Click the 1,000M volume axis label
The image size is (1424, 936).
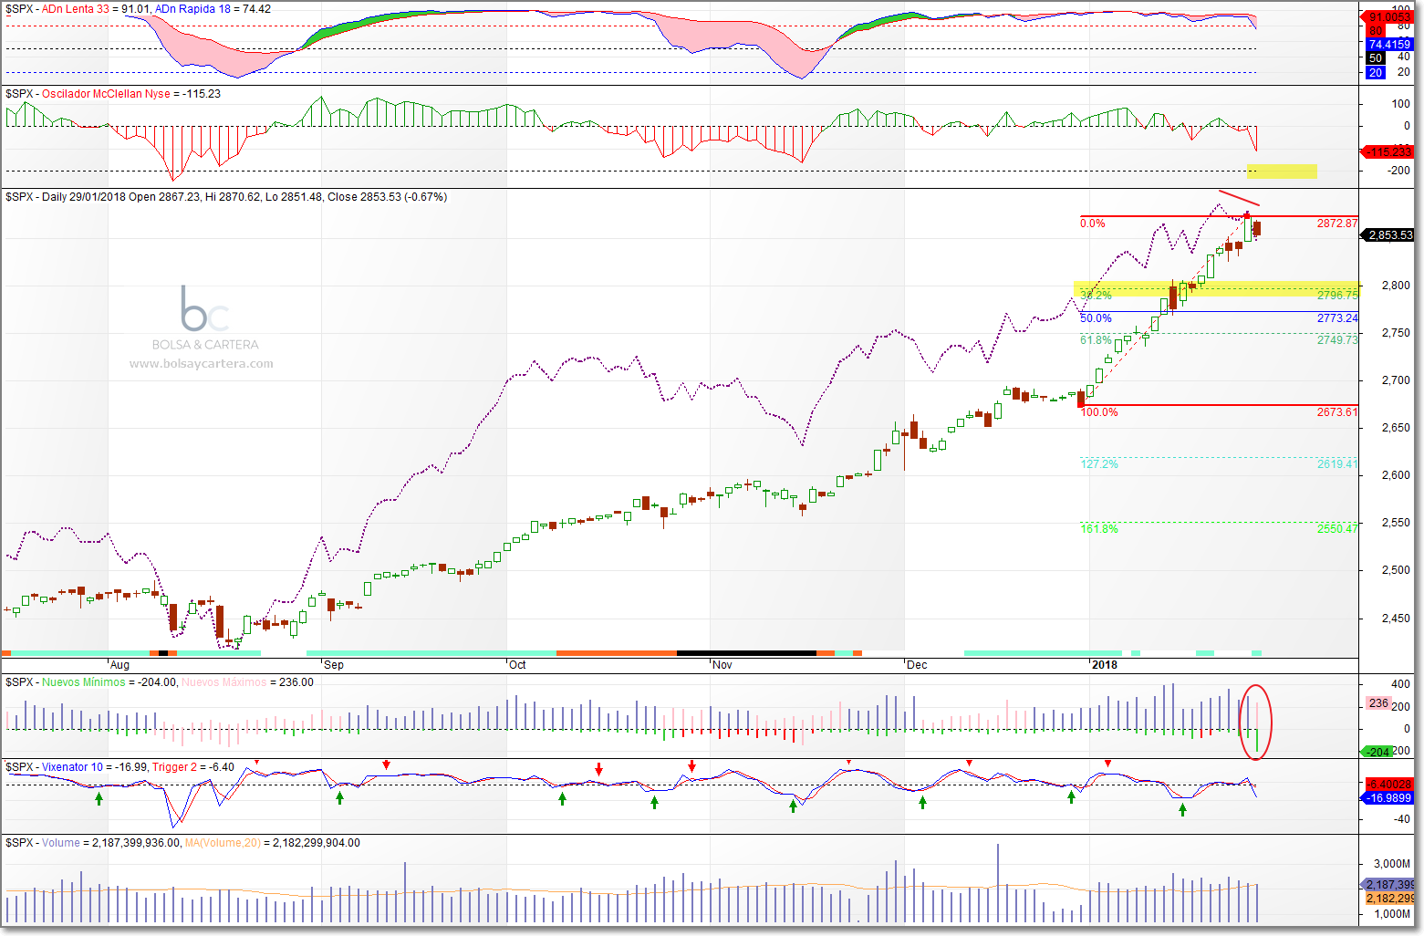(x=1392, y=914)
